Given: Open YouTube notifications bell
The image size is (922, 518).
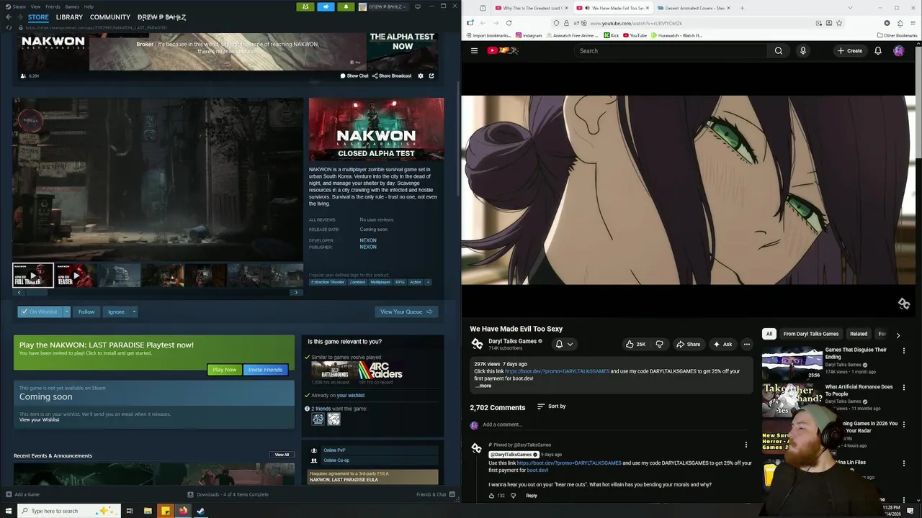Looking at the screenshot, I should click(x=878, y=50).
